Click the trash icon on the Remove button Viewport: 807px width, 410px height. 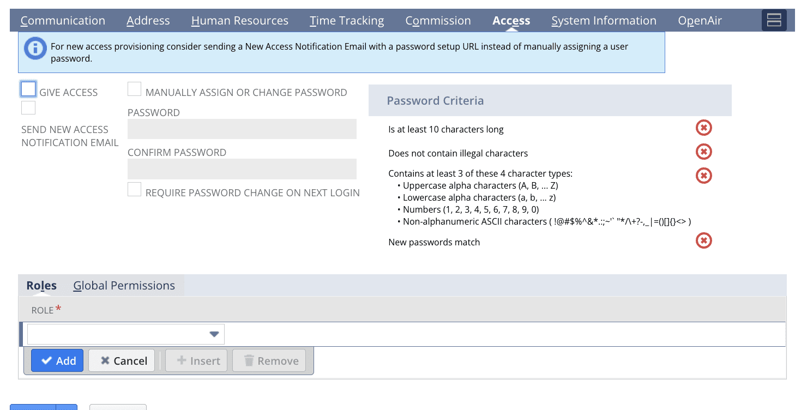[249, 360]
